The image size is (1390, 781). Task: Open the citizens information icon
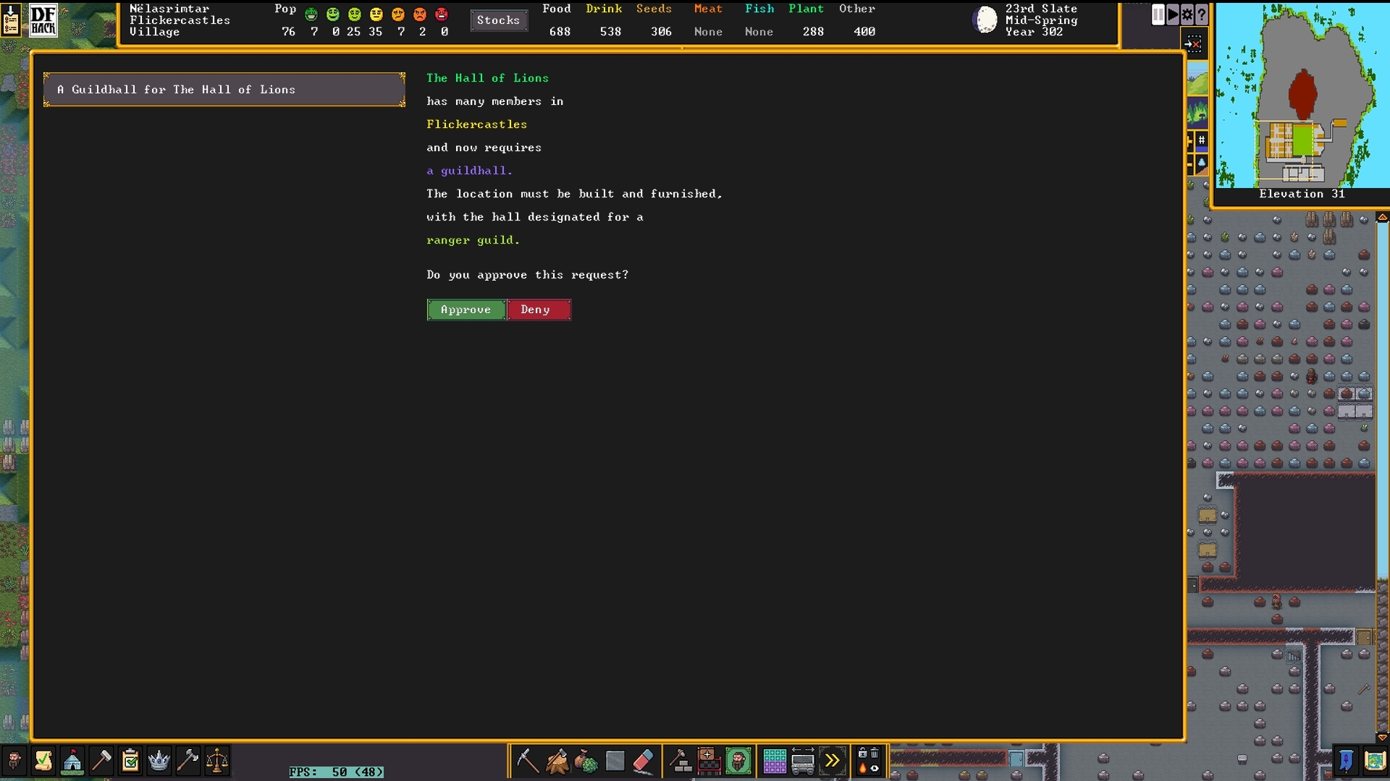click(x=14, y=761)
